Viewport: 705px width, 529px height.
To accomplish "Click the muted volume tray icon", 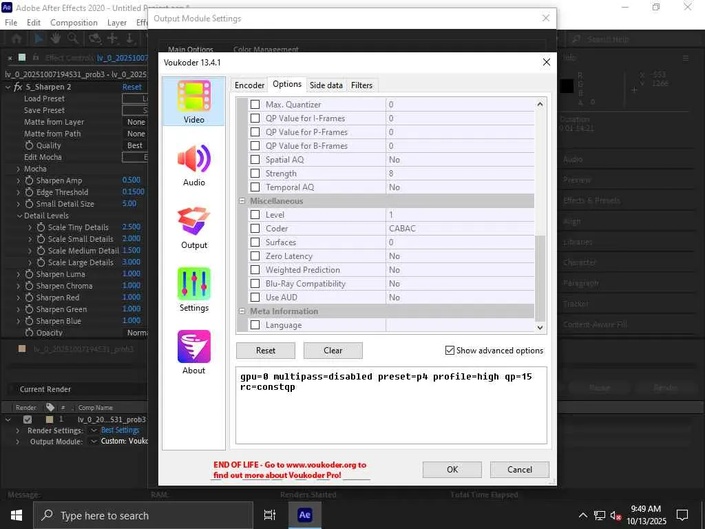I will pyautogui.click(x=615, y=515).
